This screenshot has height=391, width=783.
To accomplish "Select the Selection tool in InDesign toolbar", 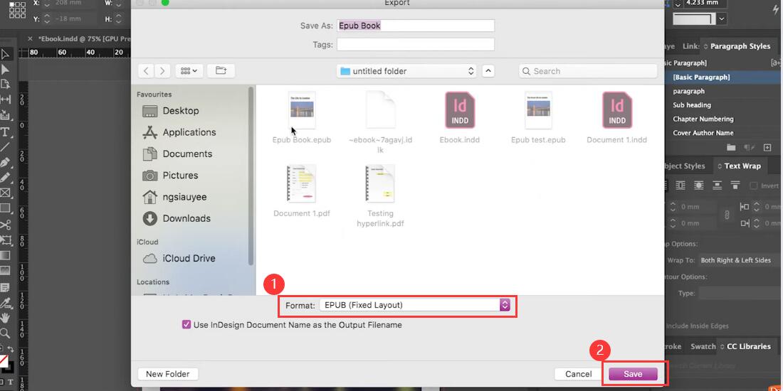I will pos(5,54).
